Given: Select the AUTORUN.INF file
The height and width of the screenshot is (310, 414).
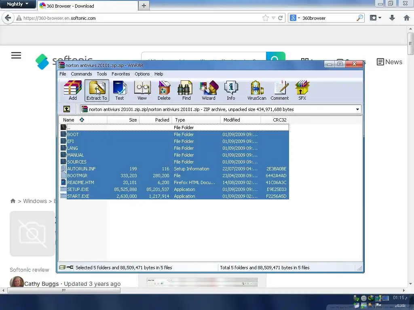Looking at the screenshot, I should pyautogui.click(x=175, y=169).
